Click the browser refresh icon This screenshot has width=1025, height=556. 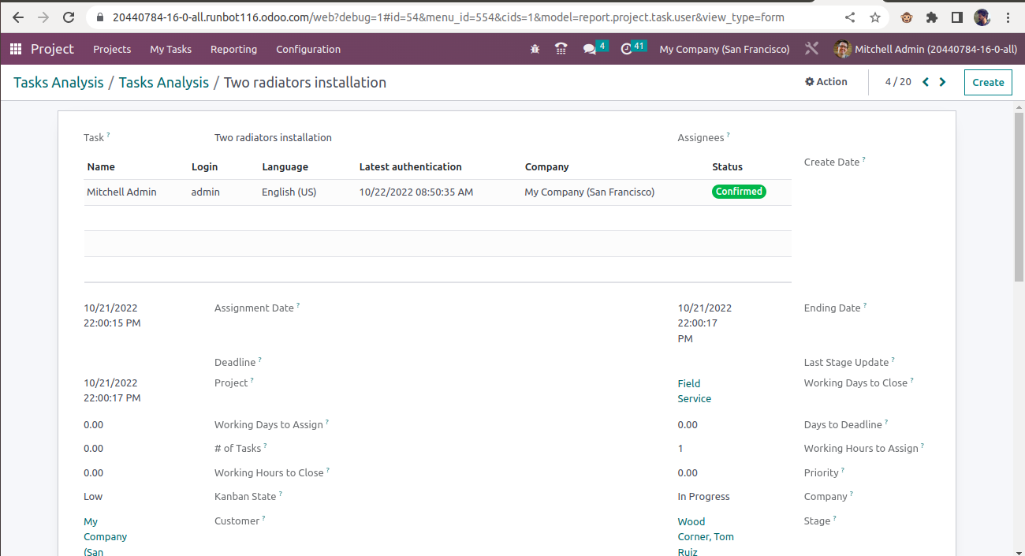click(x=69, y=17)
